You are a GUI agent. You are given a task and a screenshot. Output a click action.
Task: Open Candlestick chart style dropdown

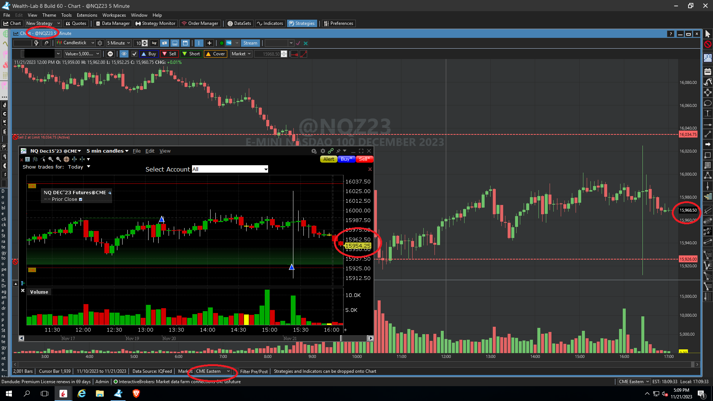point(75,43)
